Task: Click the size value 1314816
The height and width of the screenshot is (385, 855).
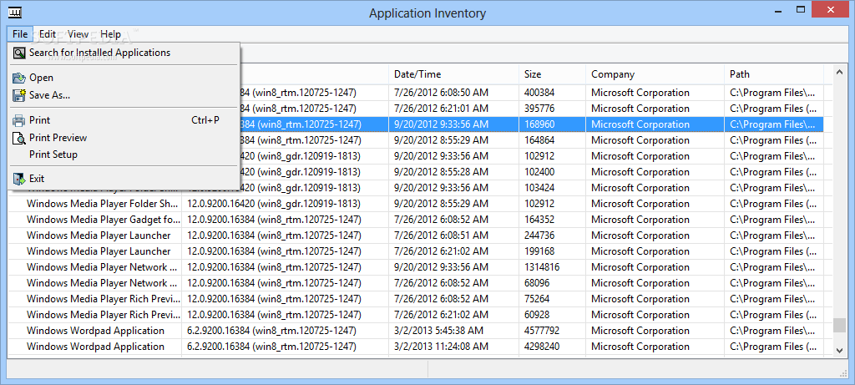Action: [x=542, y=267]
